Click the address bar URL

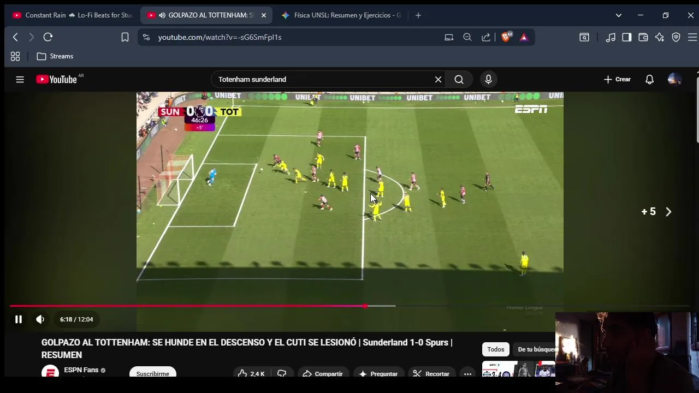point(220,37)
